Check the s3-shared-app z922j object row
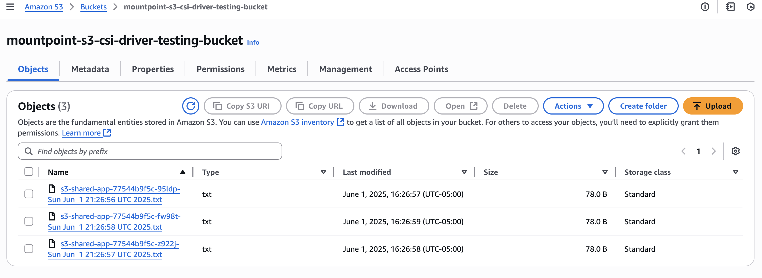Image resolution: width=762 pixels, height=278 pixels. (29, 249)
